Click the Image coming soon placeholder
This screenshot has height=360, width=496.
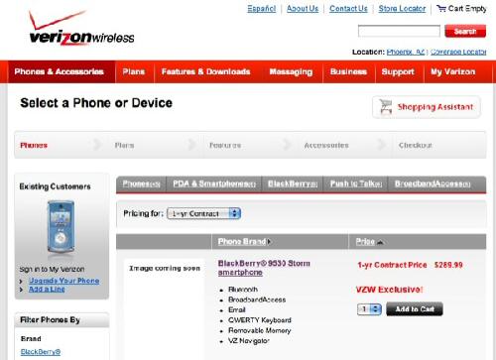(x=165, y=269)
